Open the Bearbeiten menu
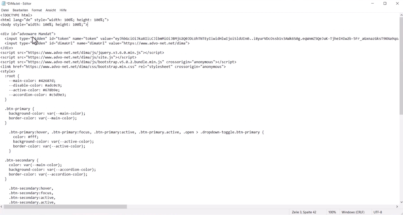This screenshot has height=215, width=403. [x=20, y=10]
